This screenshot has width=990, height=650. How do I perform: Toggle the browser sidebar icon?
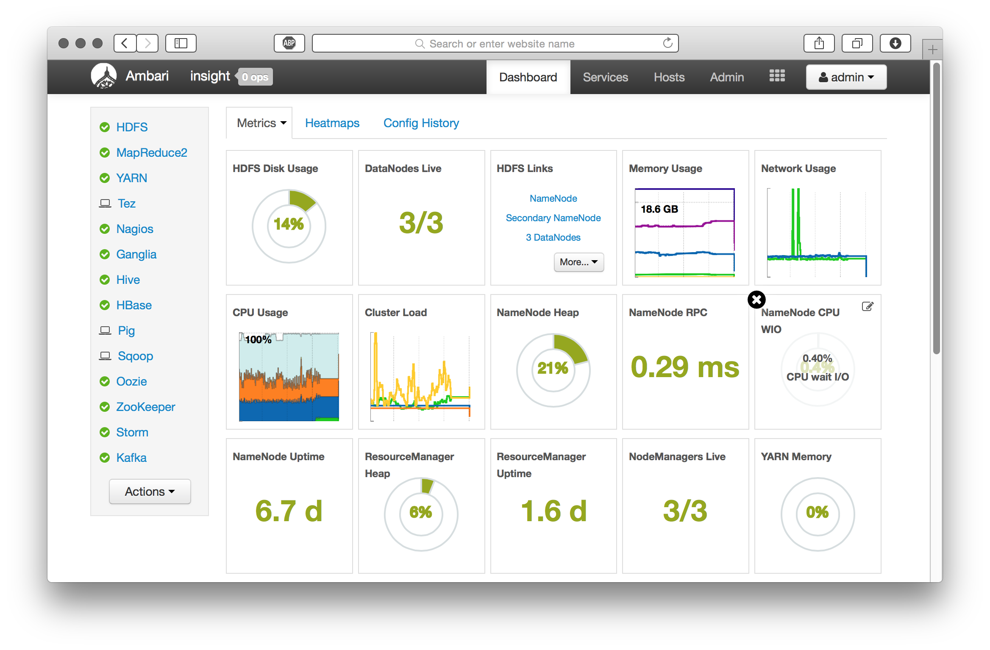click(181, 43)
